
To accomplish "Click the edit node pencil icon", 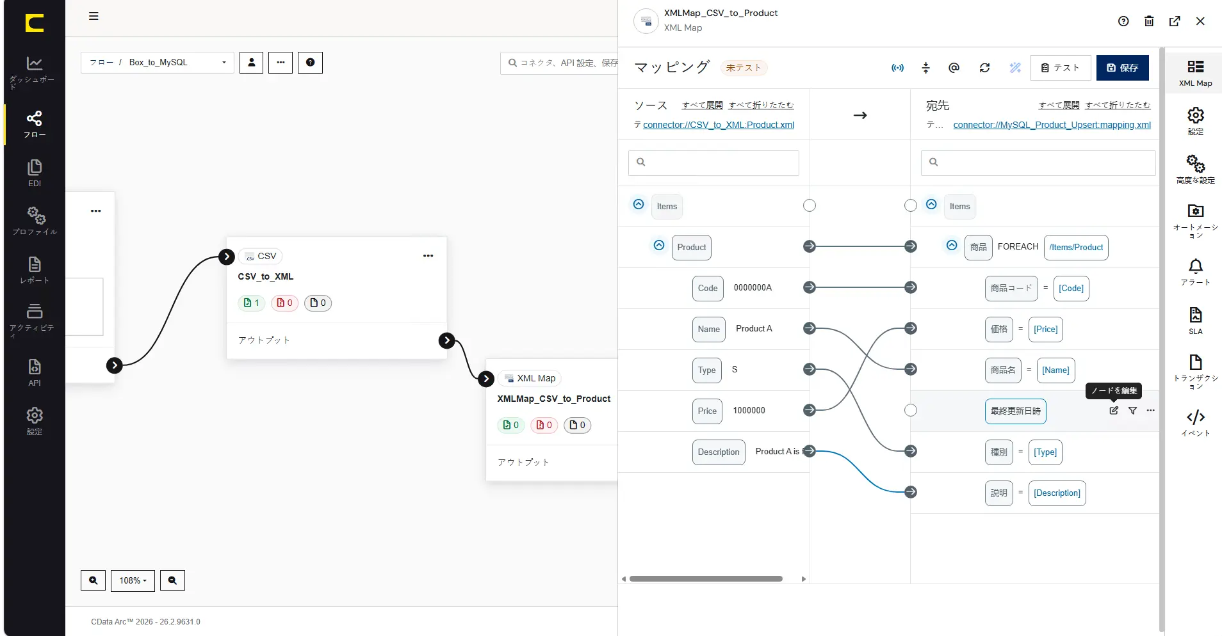I will (1114, 410).
